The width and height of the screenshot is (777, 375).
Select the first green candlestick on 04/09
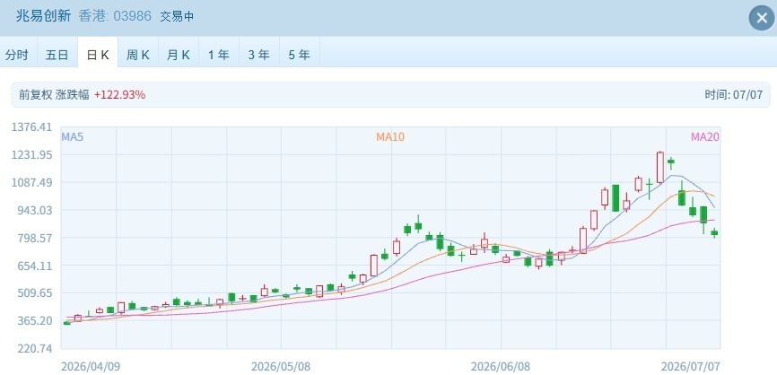[x=67, y=323]
